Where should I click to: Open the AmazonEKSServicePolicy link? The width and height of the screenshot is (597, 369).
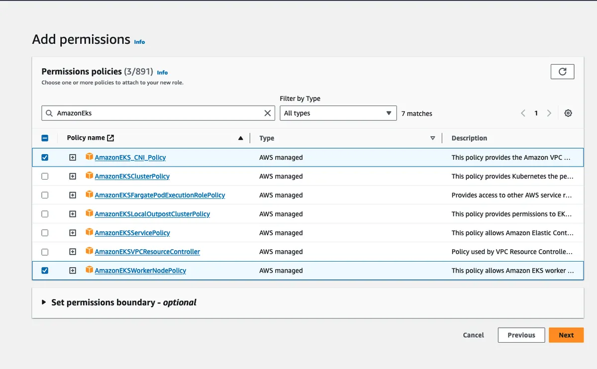(132, 233)
